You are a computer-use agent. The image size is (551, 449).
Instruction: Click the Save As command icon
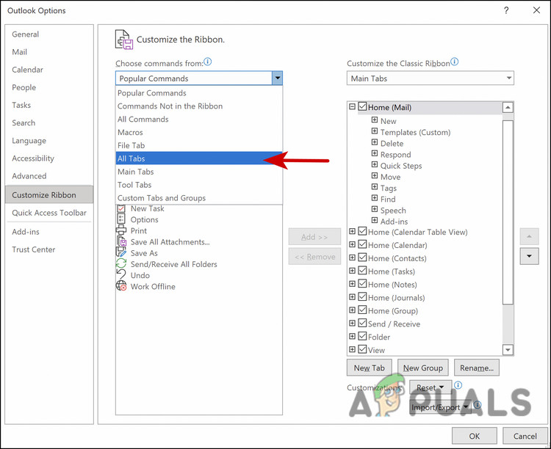coord(121,253)
